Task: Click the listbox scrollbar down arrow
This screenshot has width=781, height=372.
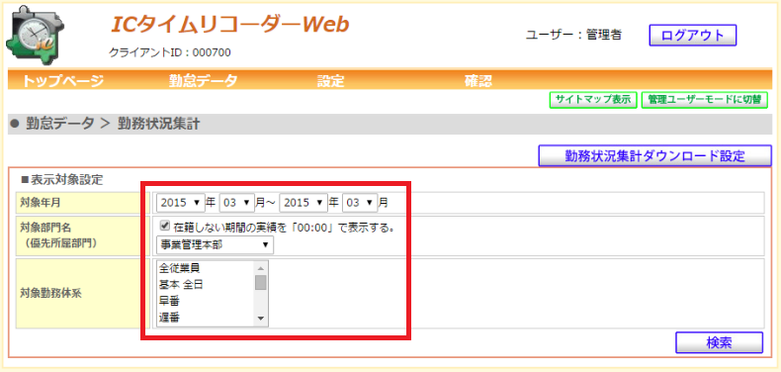Action: click(x=261, y=319)
